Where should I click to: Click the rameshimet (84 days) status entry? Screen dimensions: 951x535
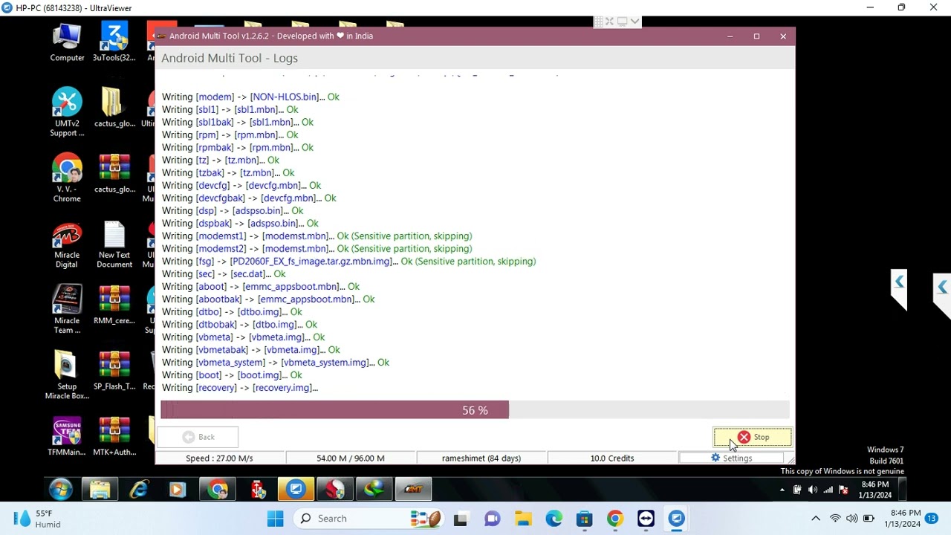point(481,458)
